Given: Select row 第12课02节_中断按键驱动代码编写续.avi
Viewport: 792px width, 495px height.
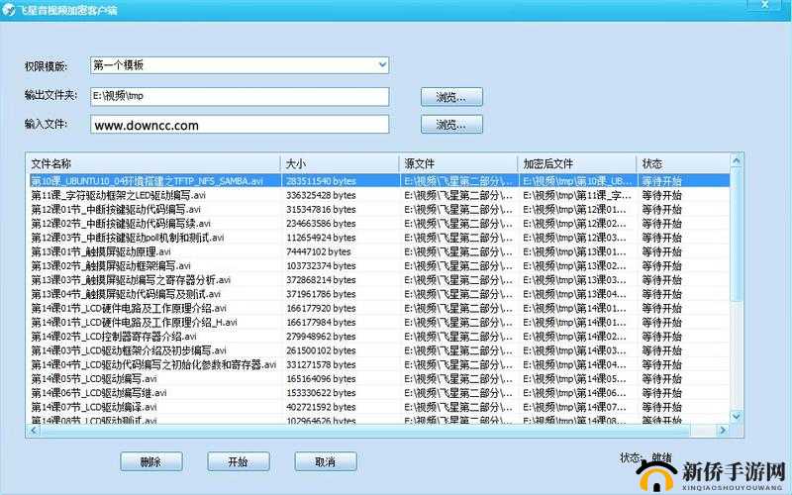Looking at the screenshot, I should click(379, 224).
